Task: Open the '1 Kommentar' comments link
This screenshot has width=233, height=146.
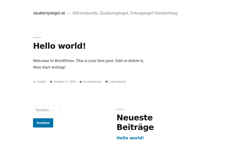Action: [x=118, y=82]
